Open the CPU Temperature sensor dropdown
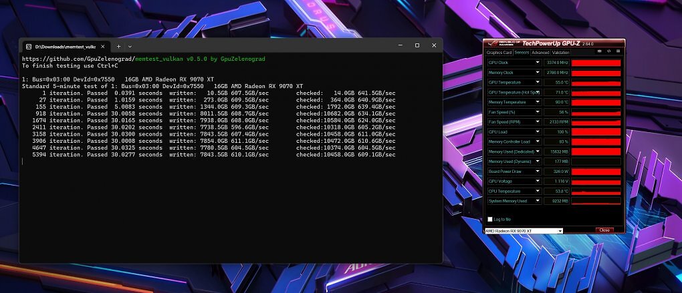Screen dimensions: 682x293 click(538, 191)
